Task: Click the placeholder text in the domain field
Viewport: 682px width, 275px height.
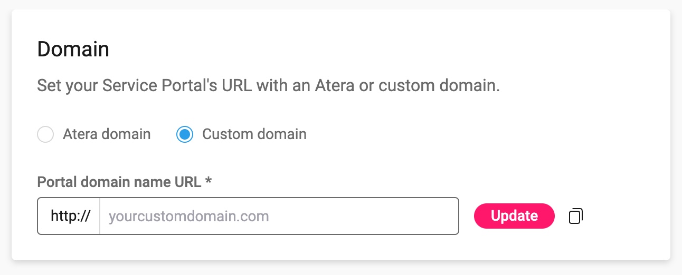Action: 189,216
